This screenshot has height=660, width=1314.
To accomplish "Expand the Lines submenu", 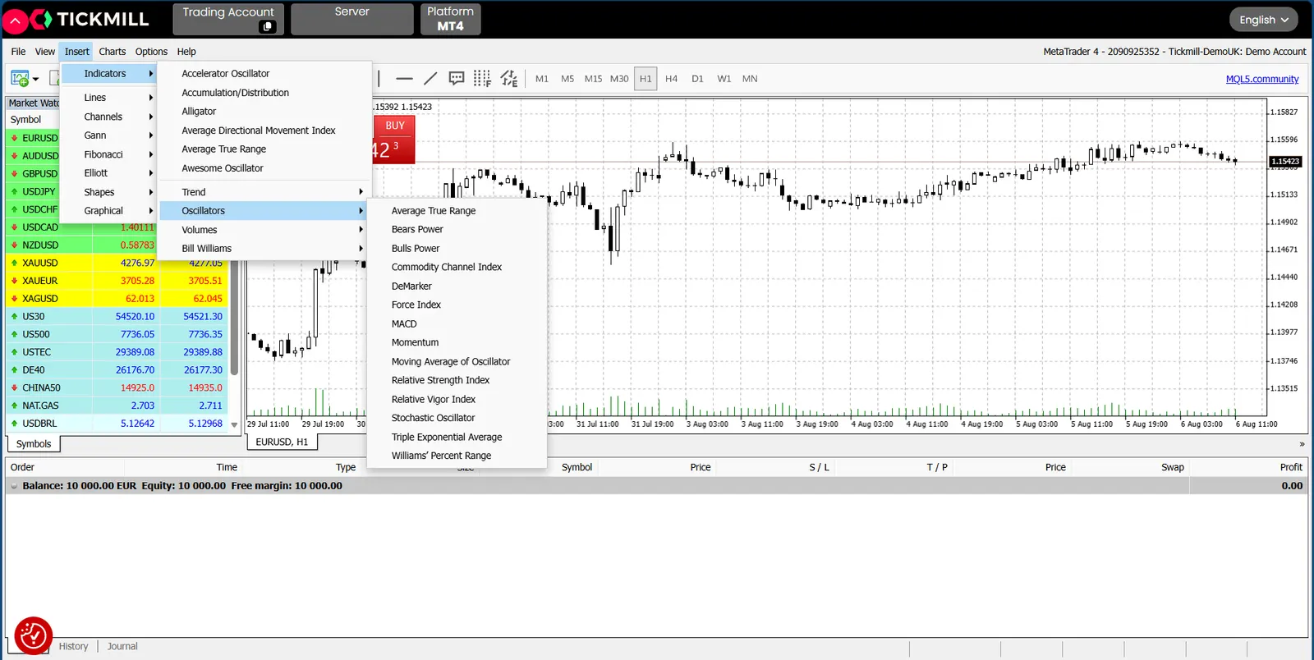I will click(108, 98).
